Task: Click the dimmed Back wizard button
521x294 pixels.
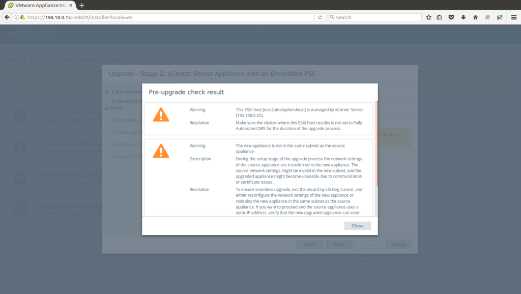Action: point(309,244)
